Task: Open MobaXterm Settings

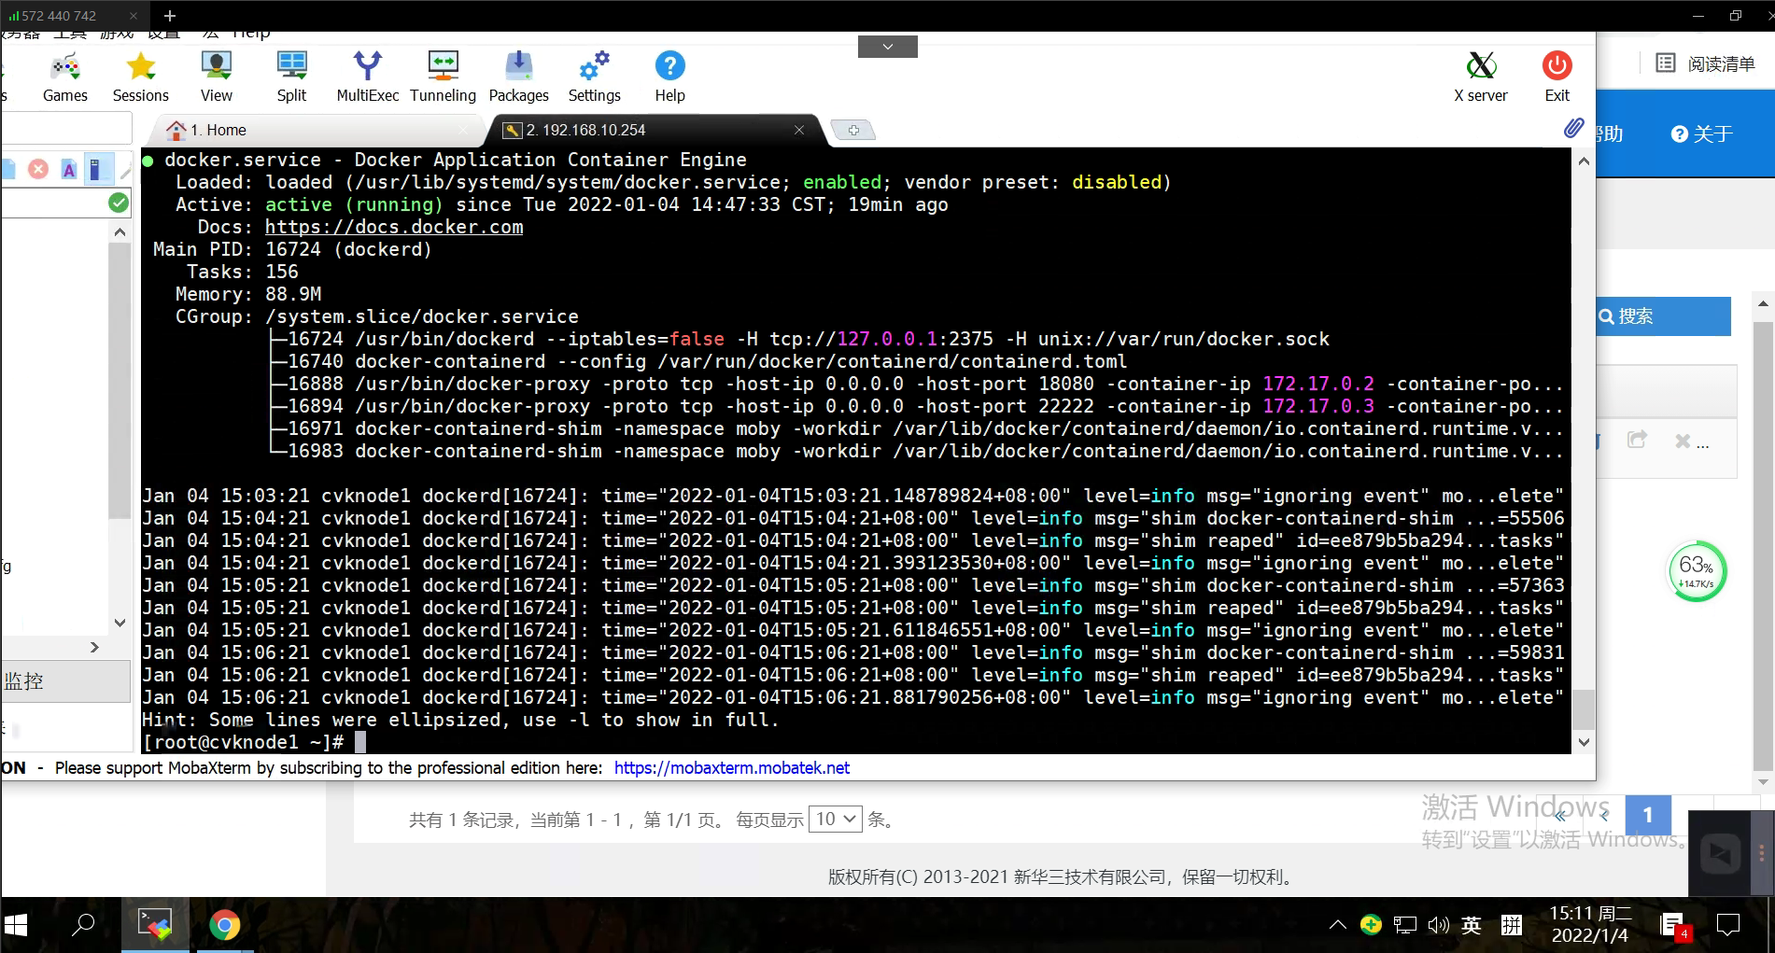Action: pyautogui.click(x=594, y=75)
